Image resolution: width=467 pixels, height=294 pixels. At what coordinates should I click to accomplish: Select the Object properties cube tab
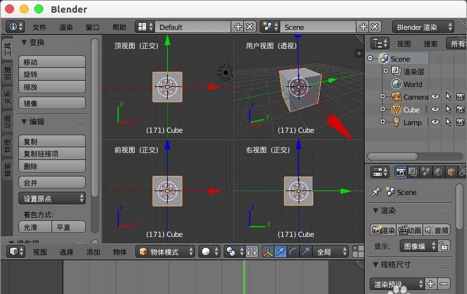(x=451, y=172)
